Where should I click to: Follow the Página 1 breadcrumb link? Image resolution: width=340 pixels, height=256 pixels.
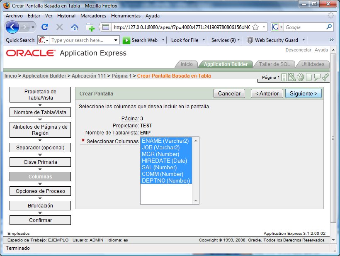(x=121, y=76)
